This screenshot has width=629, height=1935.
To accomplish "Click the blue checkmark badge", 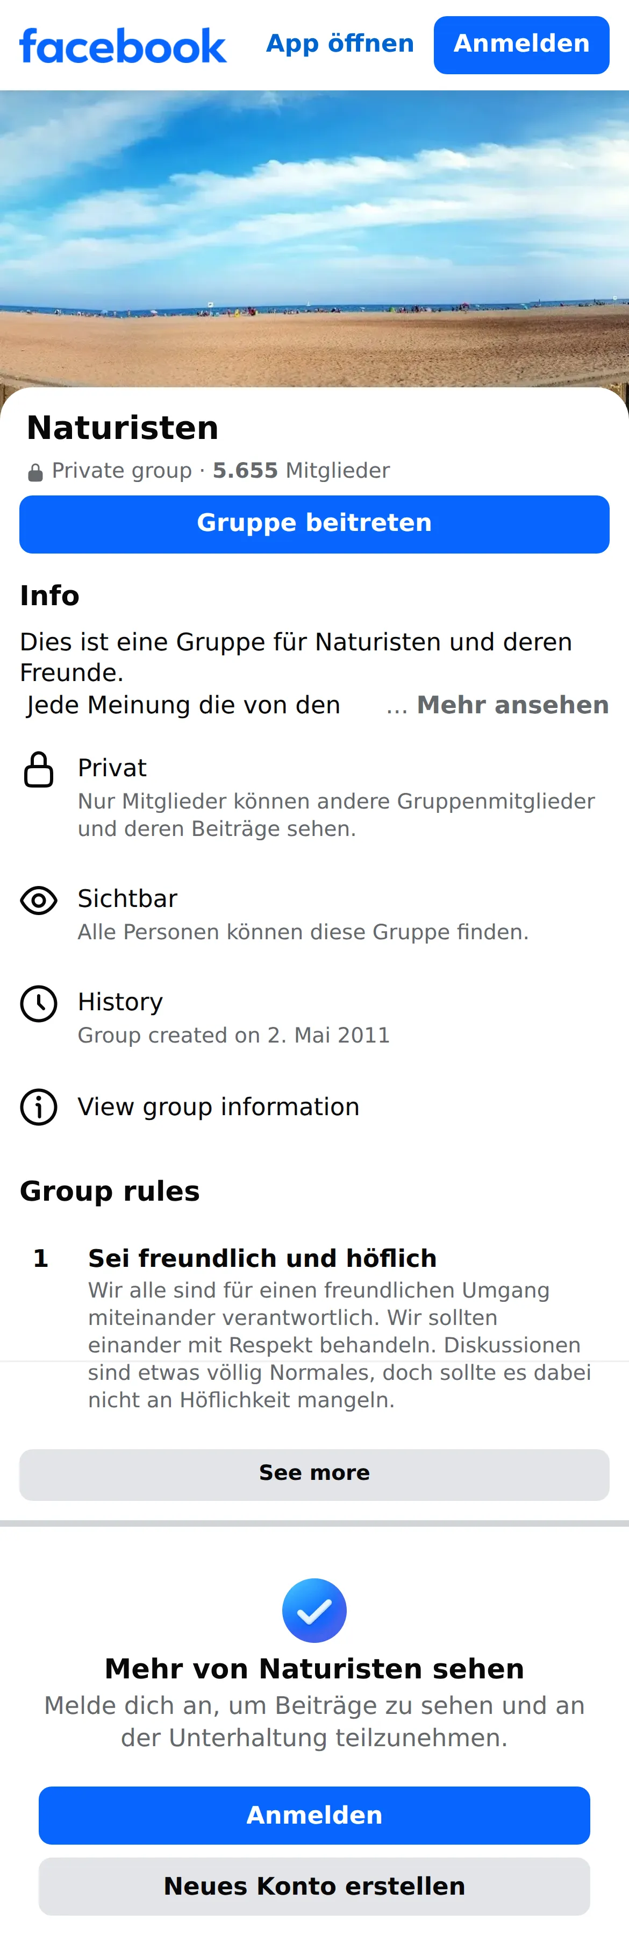I will click(314, 1611).
